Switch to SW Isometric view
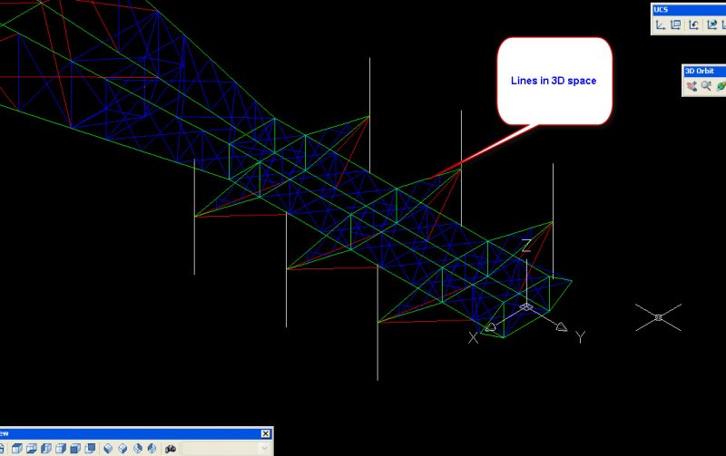 tap(108, 448)
